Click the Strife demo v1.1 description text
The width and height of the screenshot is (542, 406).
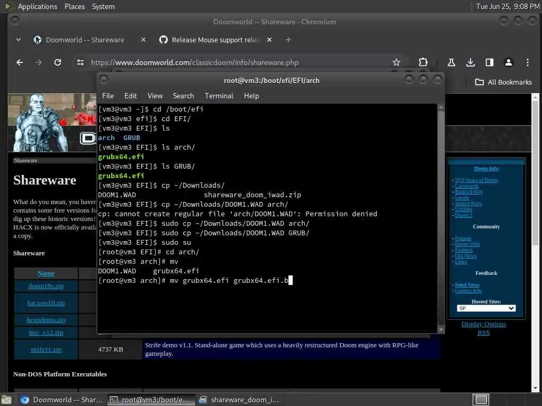[x=282, y=349]
